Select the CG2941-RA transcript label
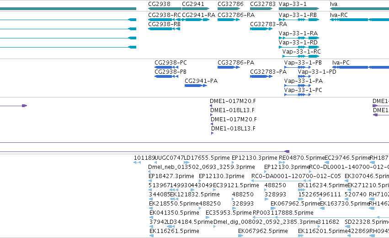The width and height of the screenshot is (389, 238). tap(198, 15)
